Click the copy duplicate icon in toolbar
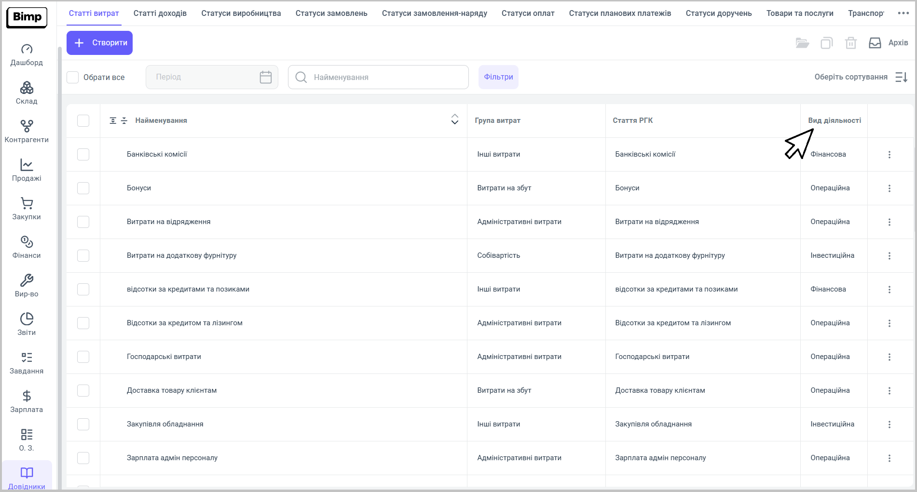Viewport: 917px width, 492px height. tap(826, 43)
